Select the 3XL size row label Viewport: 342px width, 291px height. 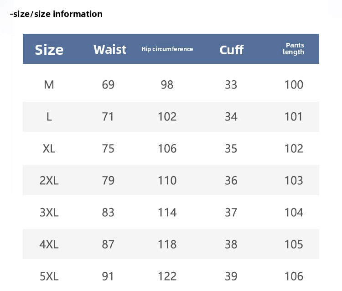point(49,213)
